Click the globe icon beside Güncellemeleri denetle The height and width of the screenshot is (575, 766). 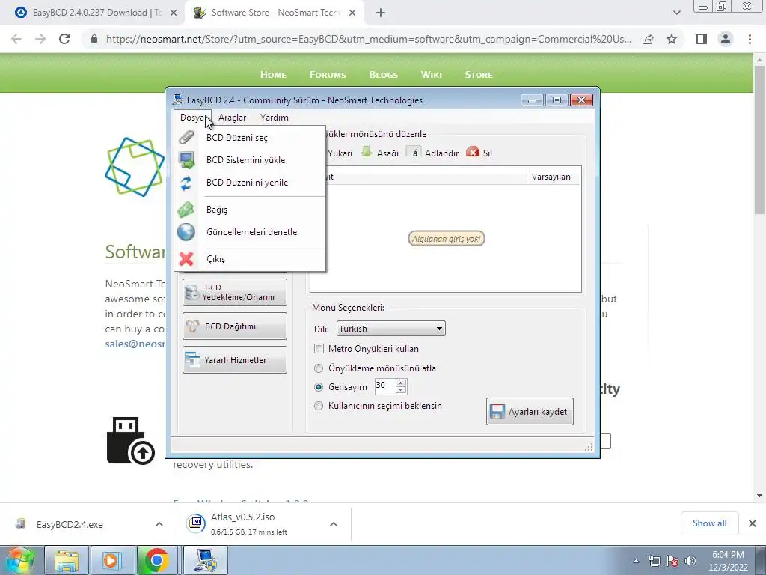186,232
